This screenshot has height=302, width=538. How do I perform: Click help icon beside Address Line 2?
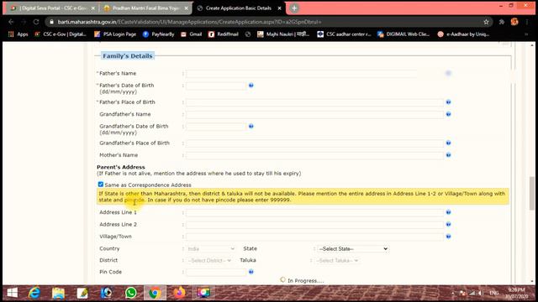[448, 224]
